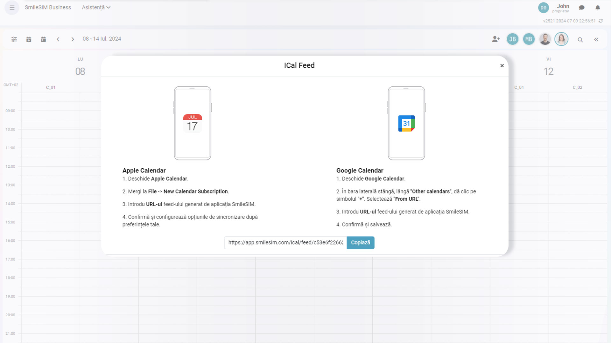
Task: Click the second calendar view icon
Action: click(x=43, y=39)
